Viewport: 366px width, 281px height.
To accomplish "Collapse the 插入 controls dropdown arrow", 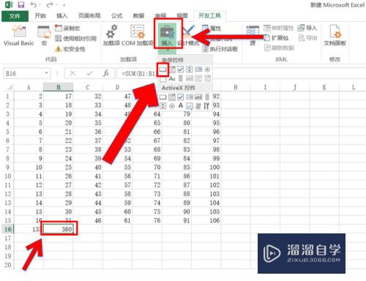I will (x=168, y=50).
